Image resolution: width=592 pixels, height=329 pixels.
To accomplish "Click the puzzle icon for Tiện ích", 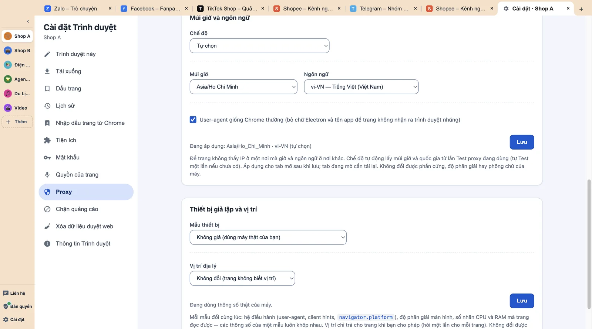I will tap(47, 140).
